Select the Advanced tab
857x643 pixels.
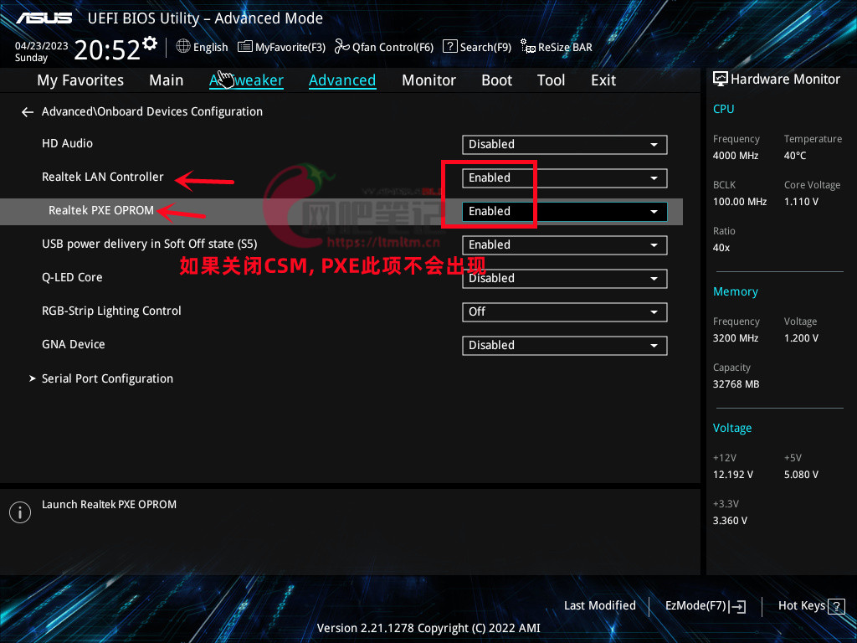pos(342,80)
